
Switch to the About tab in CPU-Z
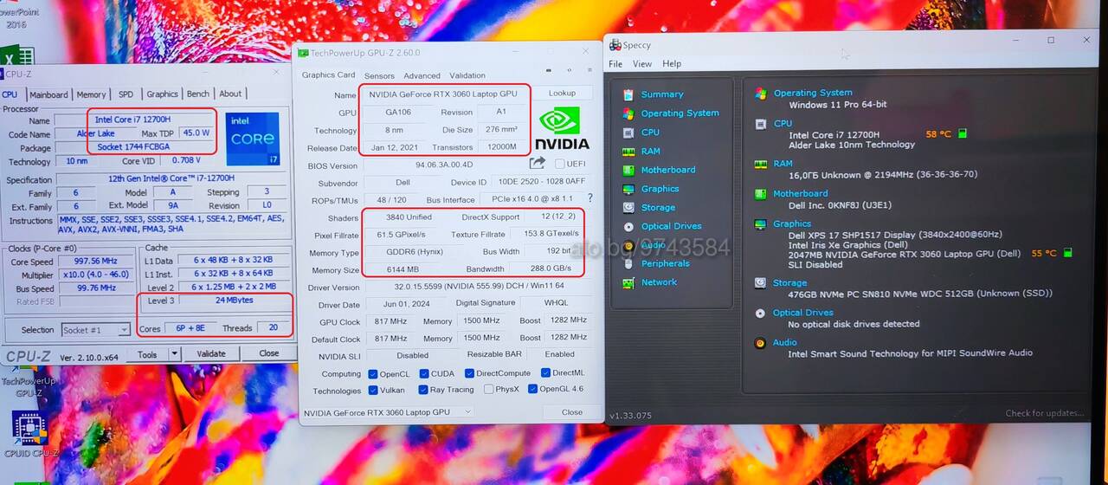[230, 94]
